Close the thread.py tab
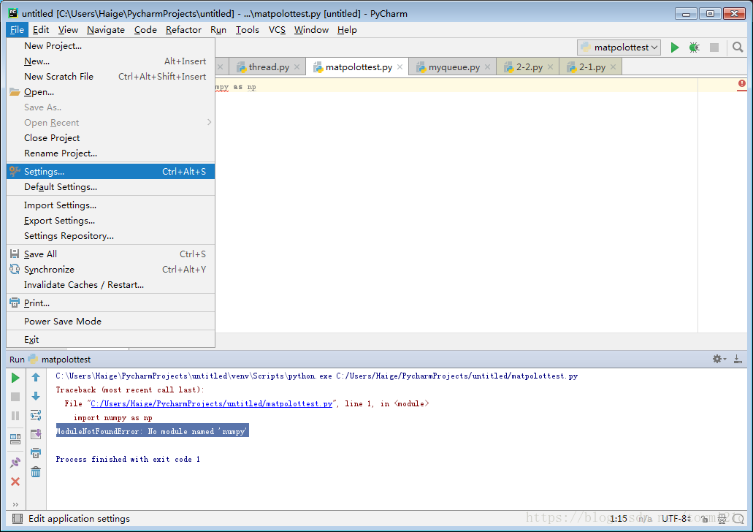This screenshot has height=532, width=753. coord(297,67)
